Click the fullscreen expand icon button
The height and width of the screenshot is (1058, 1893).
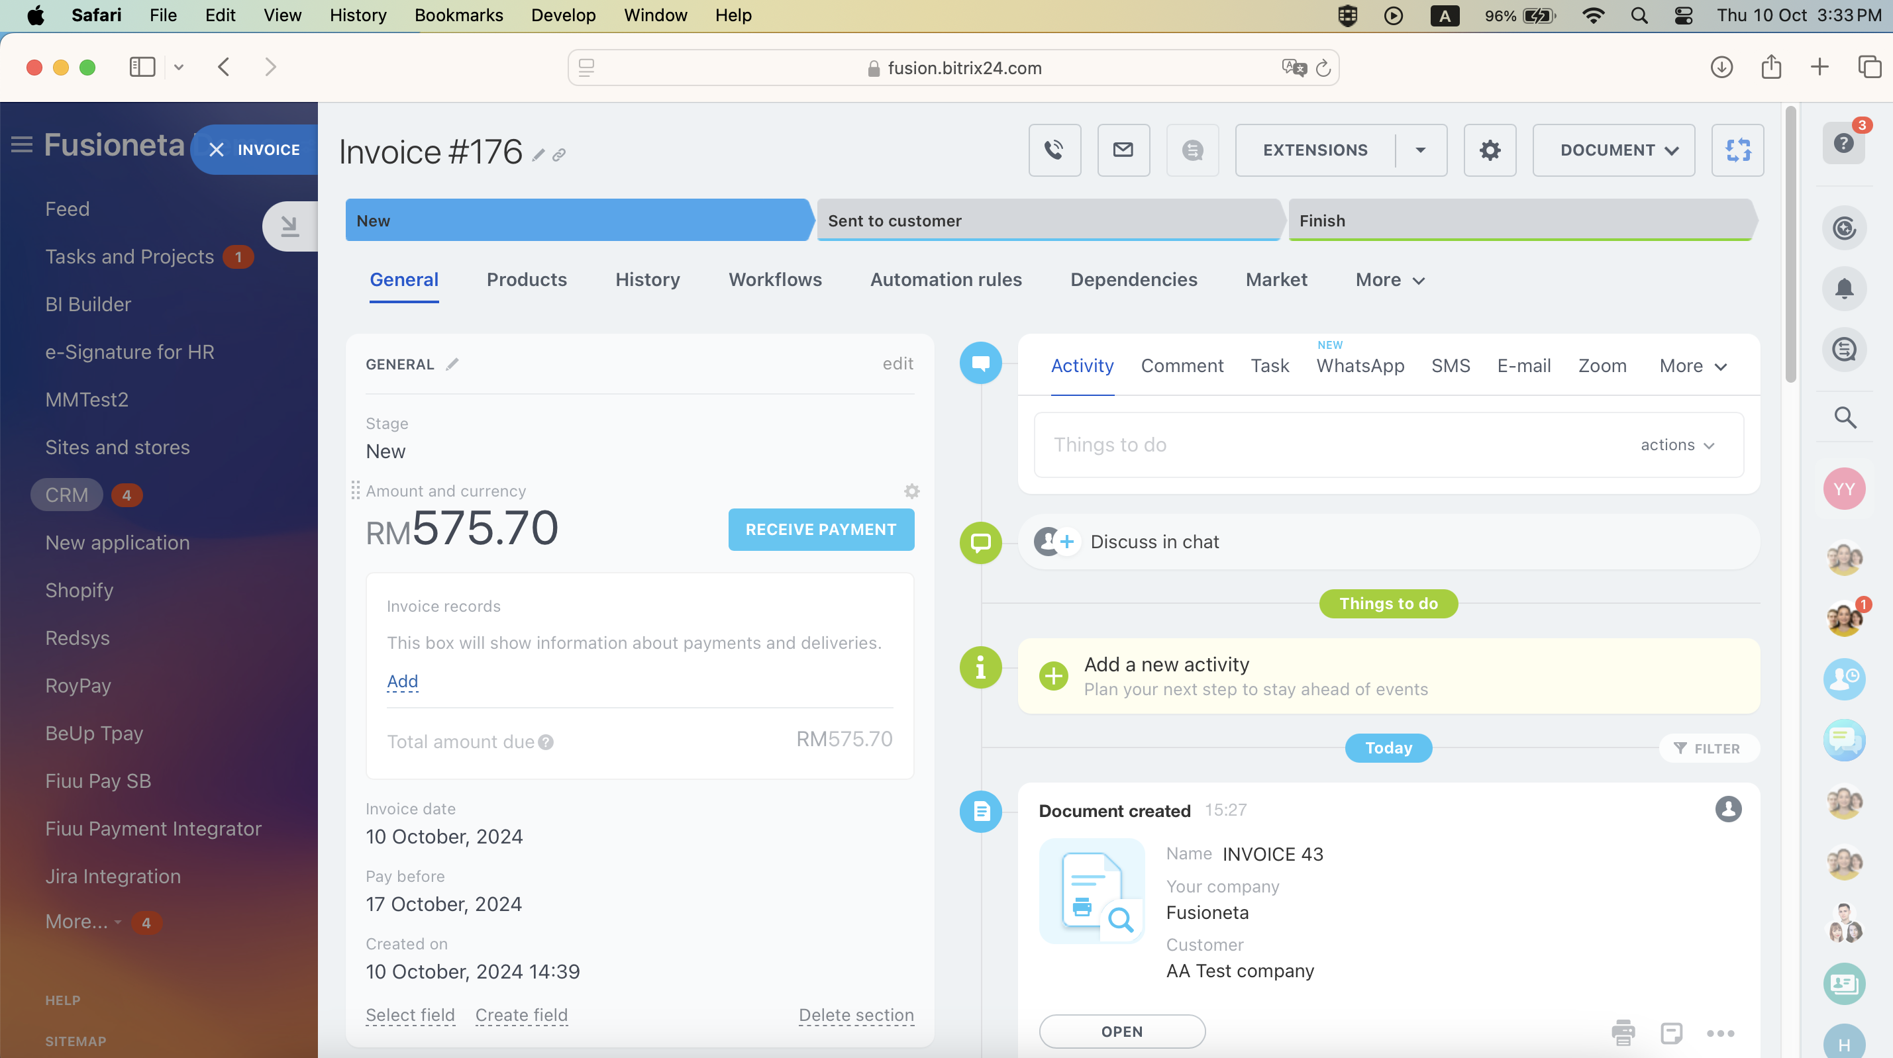point(1737,150)
